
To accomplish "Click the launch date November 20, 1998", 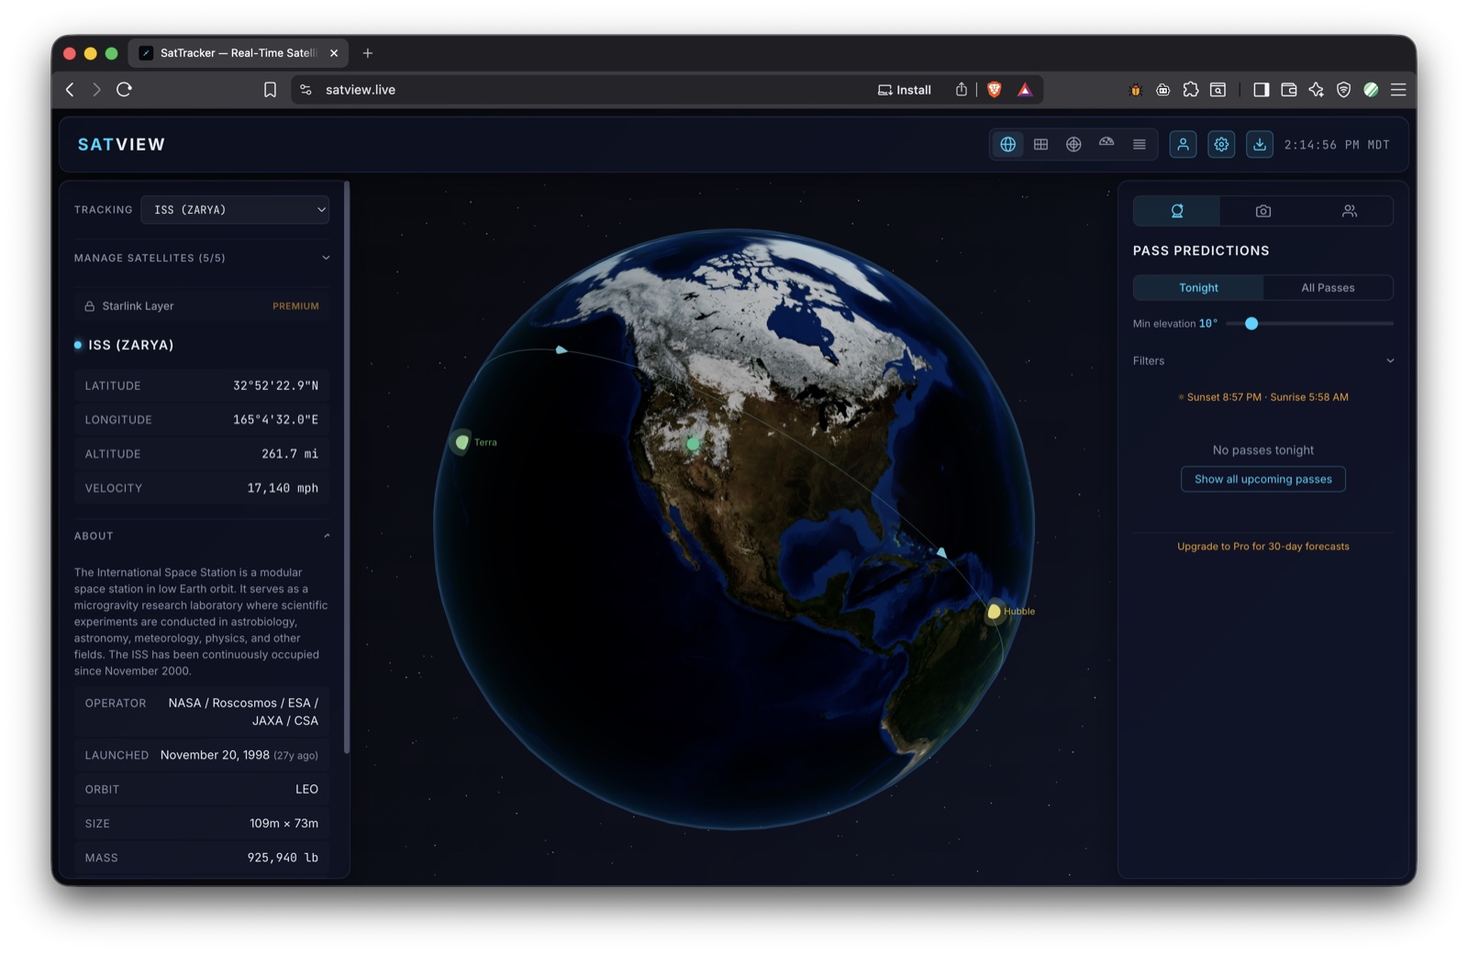I will tap(215, 755).
